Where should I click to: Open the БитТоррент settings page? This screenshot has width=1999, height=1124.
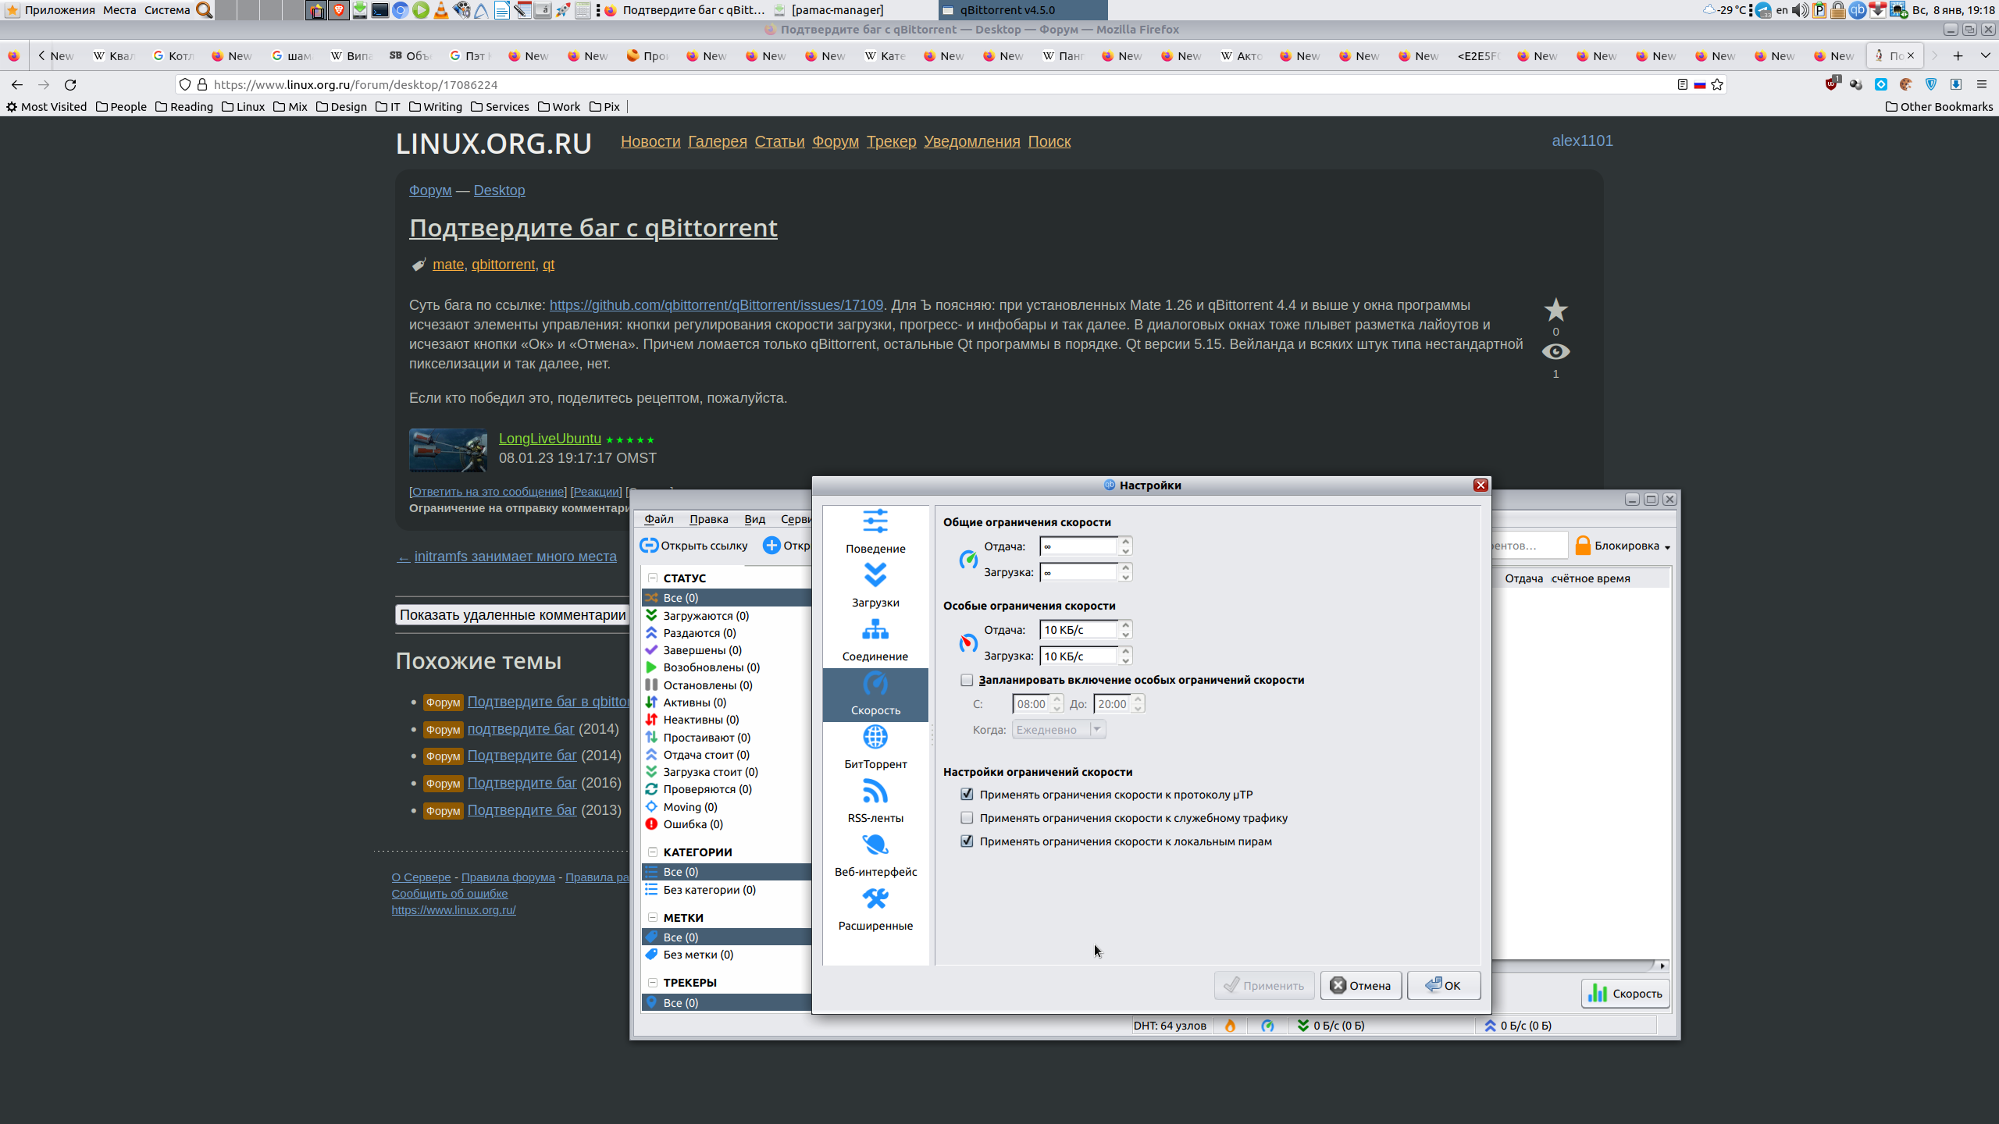(x=875, y=748)
